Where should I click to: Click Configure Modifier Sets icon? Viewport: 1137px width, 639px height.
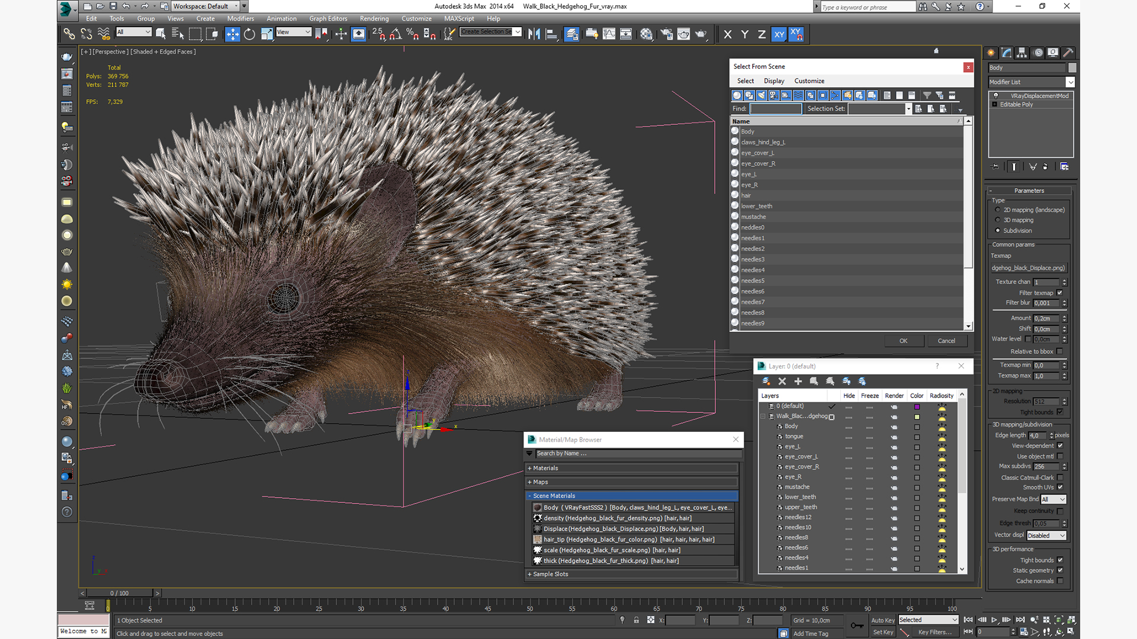coord(1064,167)
